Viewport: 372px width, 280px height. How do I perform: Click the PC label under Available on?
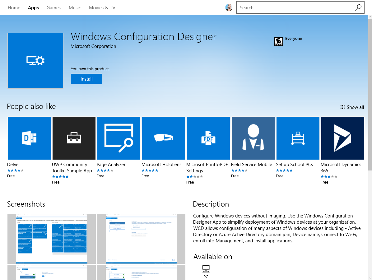click(x=206, y=277)
